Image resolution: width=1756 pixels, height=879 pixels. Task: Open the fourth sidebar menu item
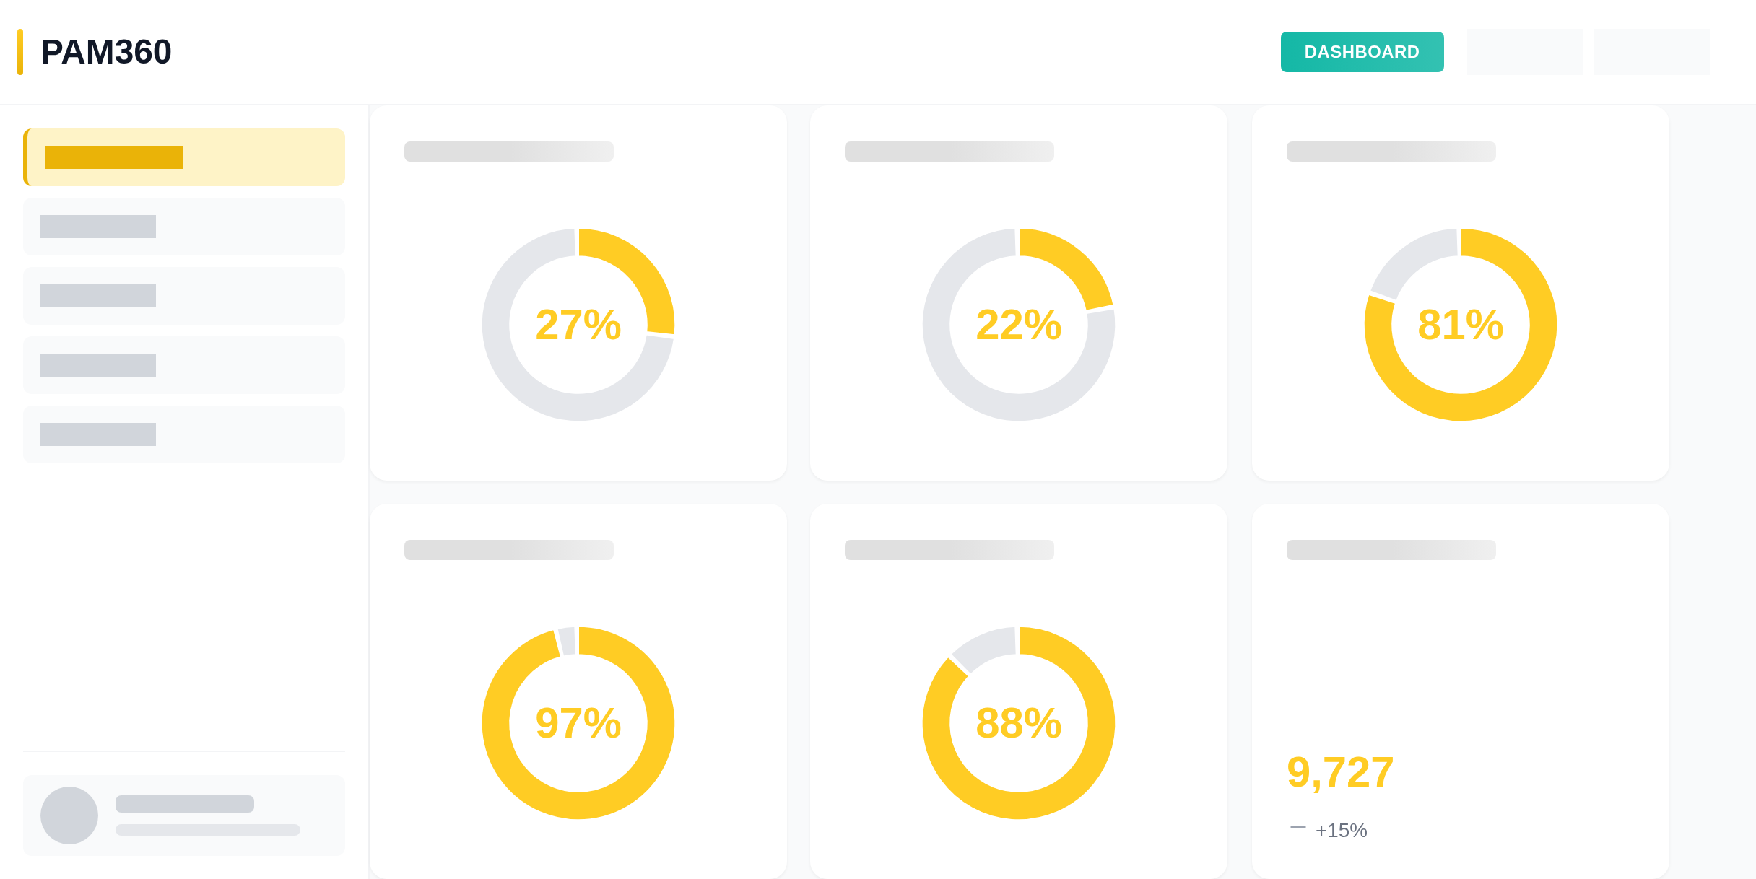point(184,365)
